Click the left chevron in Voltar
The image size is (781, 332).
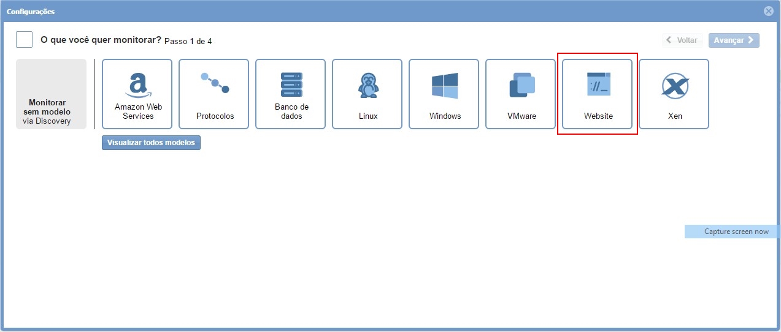[669, 40]
